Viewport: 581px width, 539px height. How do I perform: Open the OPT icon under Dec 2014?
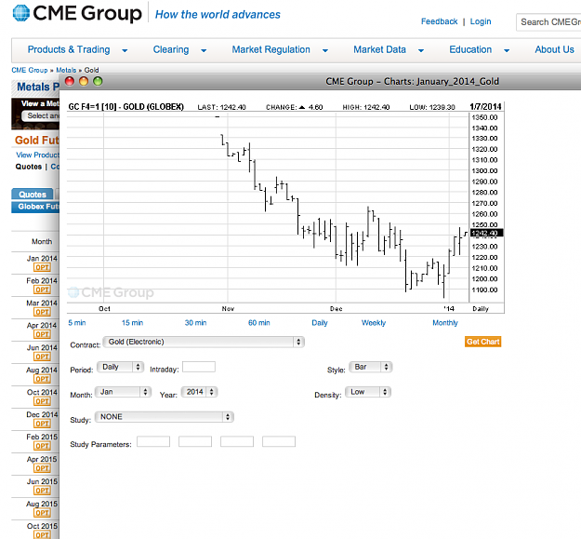tap(42, 424)
